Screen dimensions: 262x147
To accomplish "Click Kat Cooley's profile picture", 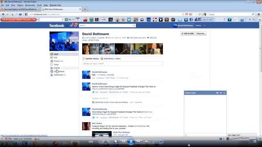I will (86, 126).
